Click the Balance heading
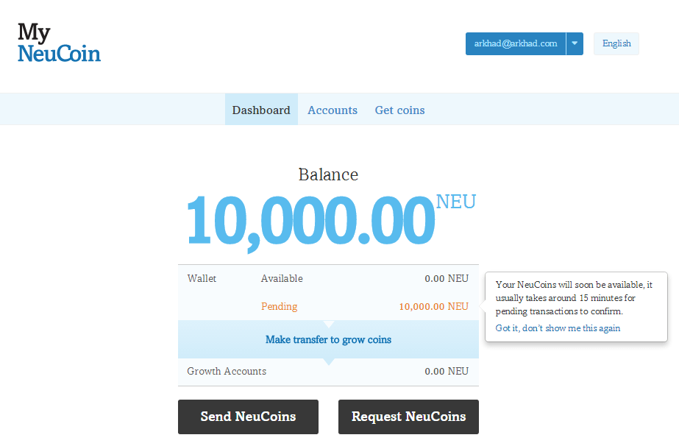This screenshot has height=446, width=679. 328,174
